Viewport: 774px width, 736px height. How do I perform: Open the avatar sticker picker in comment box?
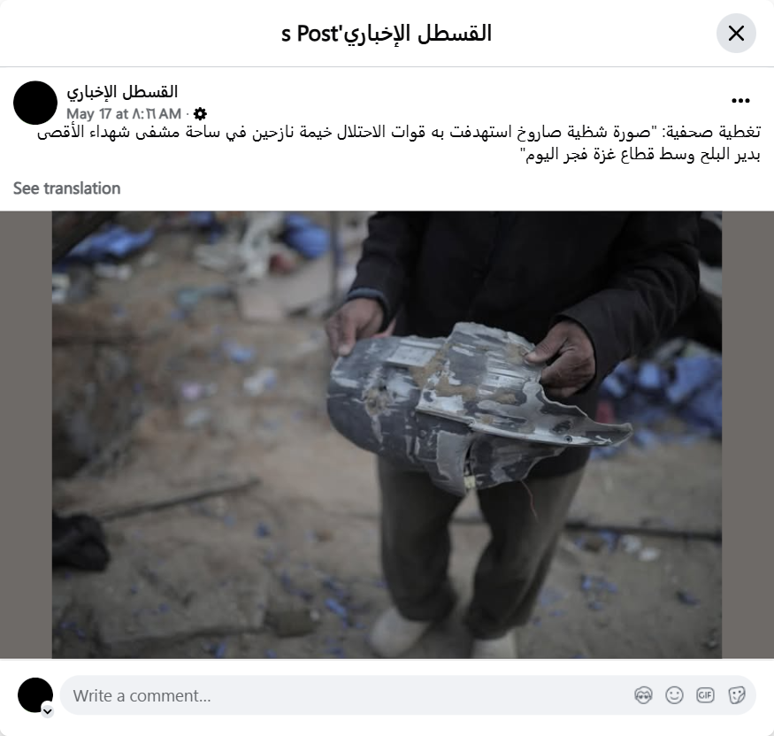(643, 695)
